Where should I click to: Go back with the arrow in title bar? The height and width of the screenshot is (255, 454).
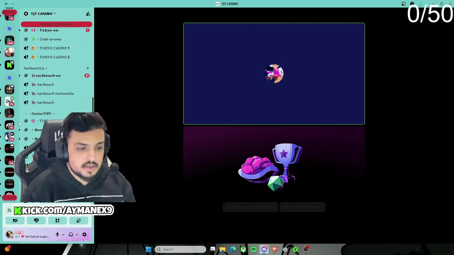(x=6, y=4)
